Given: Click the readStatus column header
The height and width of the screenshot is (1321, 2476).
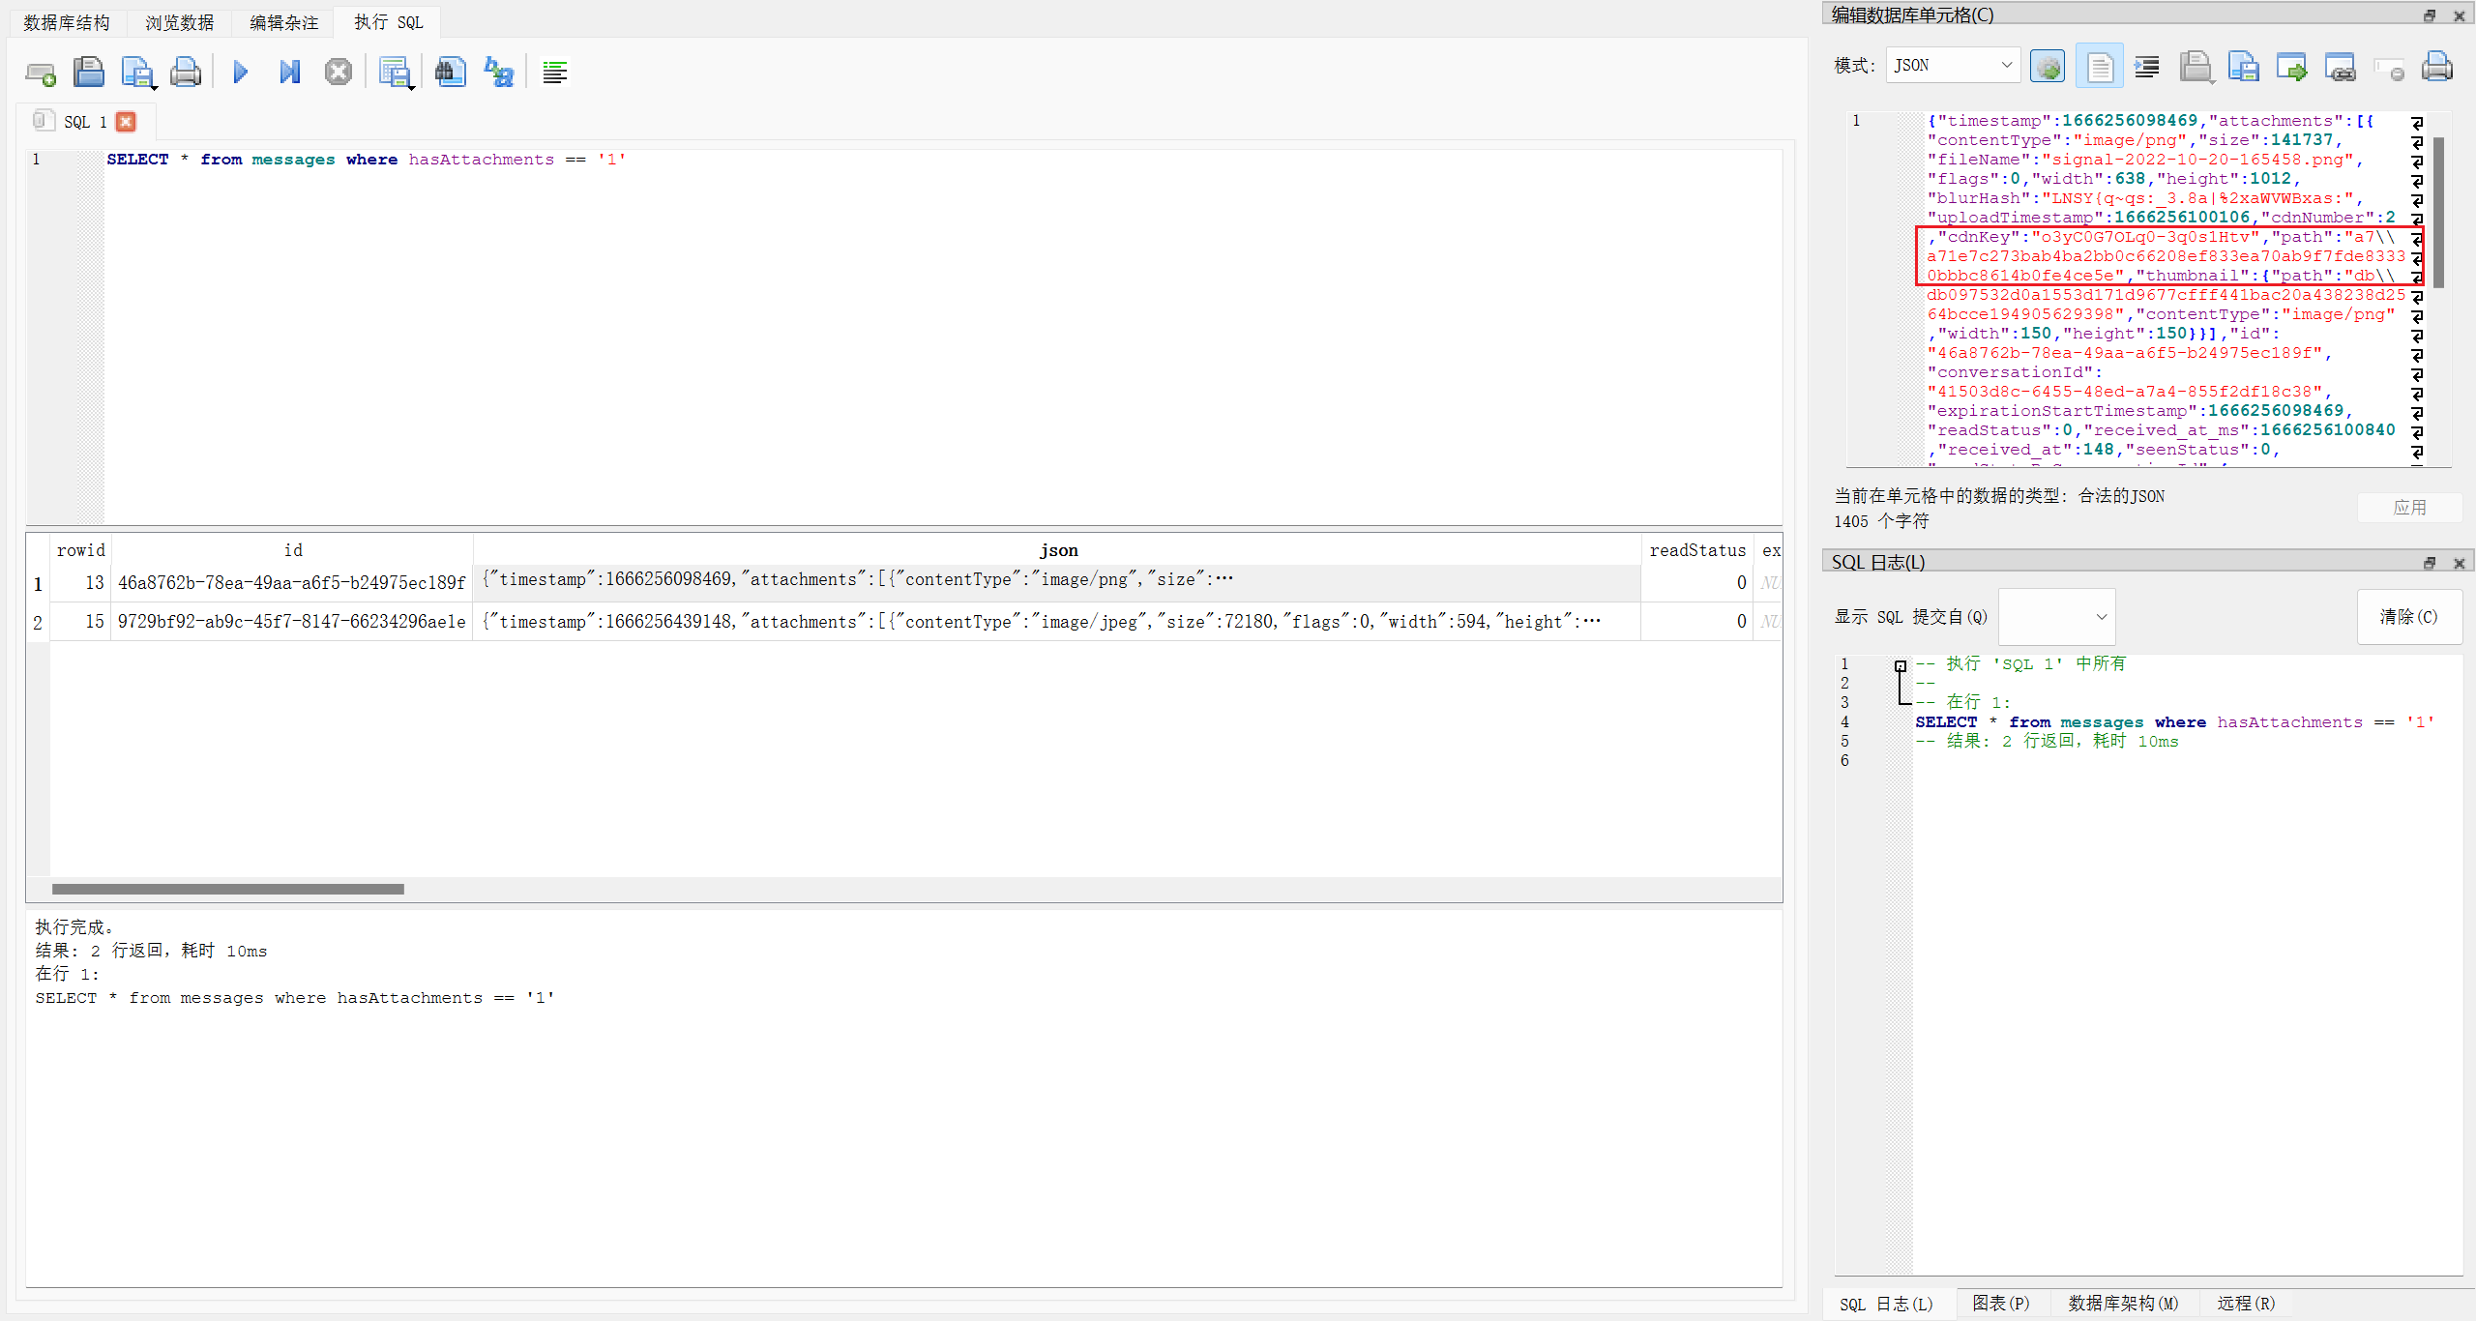Looking at the screenshot, I should [1697, 550].
